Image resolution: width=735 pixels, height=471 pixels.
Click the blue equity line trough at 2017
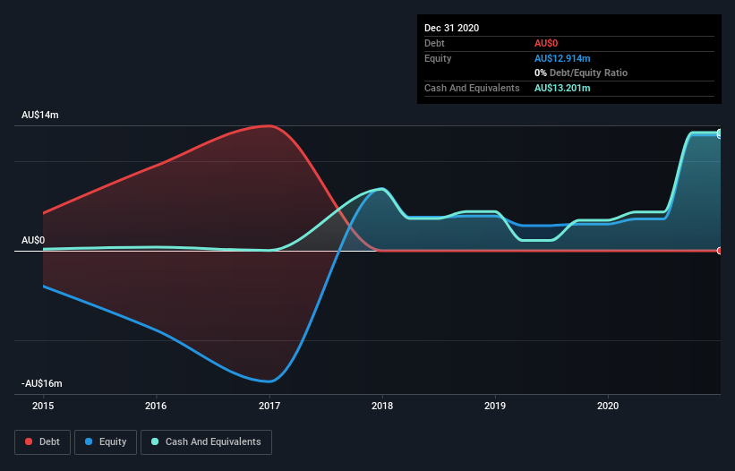[269, 381]
